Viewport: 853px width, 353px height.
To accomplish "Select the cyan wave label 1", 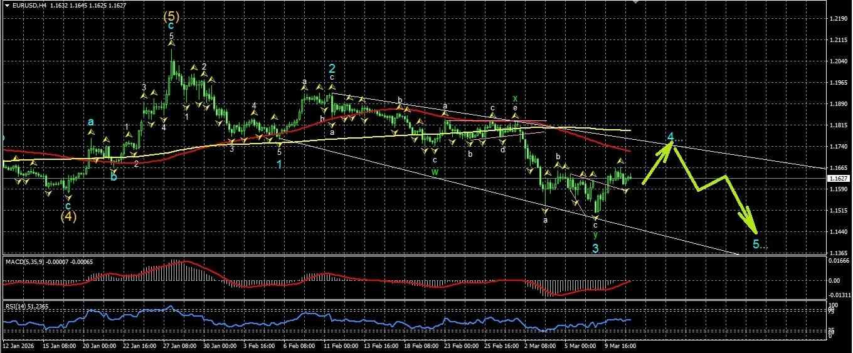I will coord(279,164).
